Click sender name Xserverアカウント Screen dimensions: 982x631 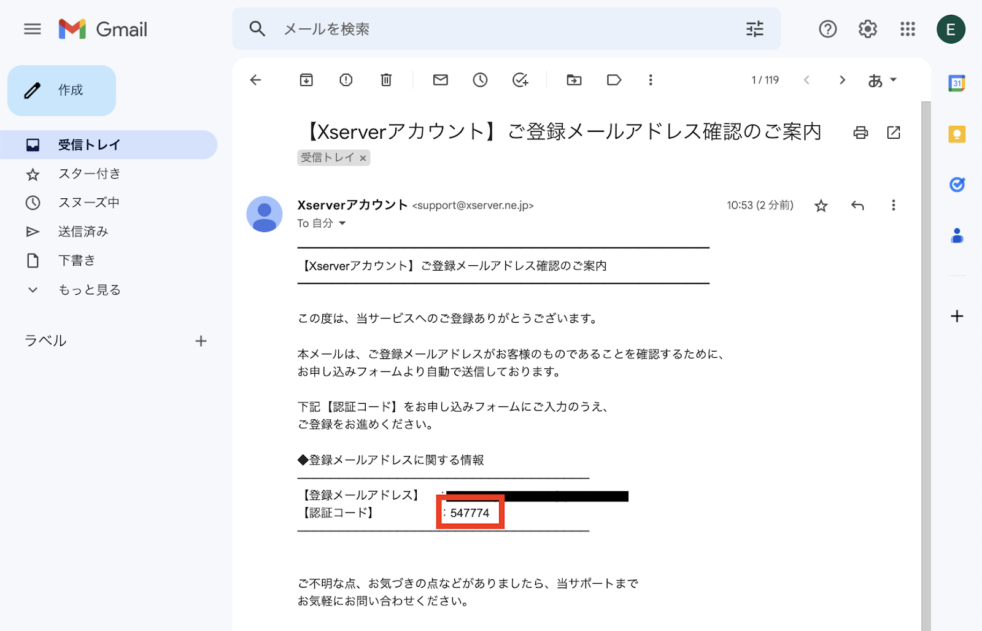pos(352,204)
